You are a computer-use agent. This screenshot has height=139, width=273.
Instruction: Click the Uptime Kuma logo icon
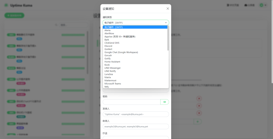(x=6, y=5)
